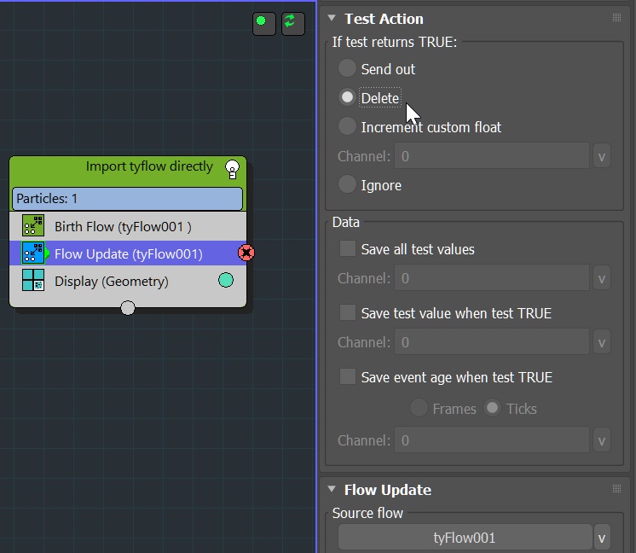The height and width of the screenshot is (553, 636).
Task: Click the Birth Flow operator icon
Action: tap(33, 226)
